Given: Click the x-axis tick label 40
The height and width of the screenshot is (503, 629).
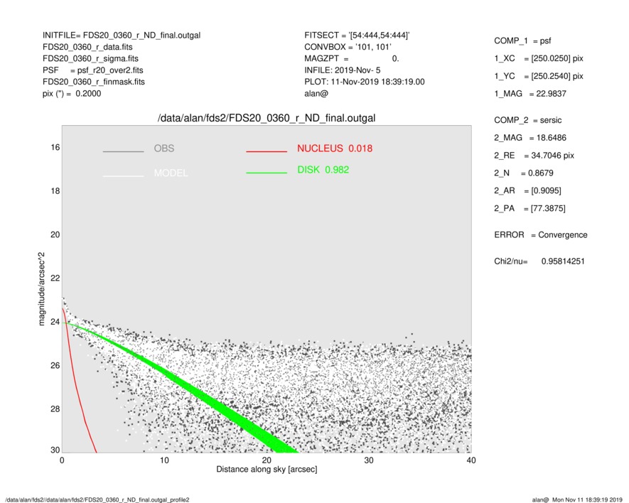Looking at the screenshot, I should (471, 460).
